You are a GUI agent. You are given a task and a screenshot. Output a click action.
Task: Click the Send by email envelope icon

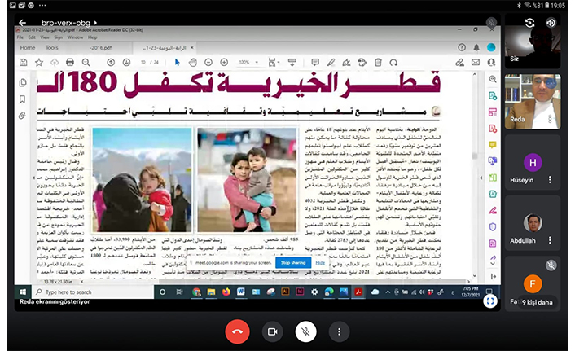476,63
